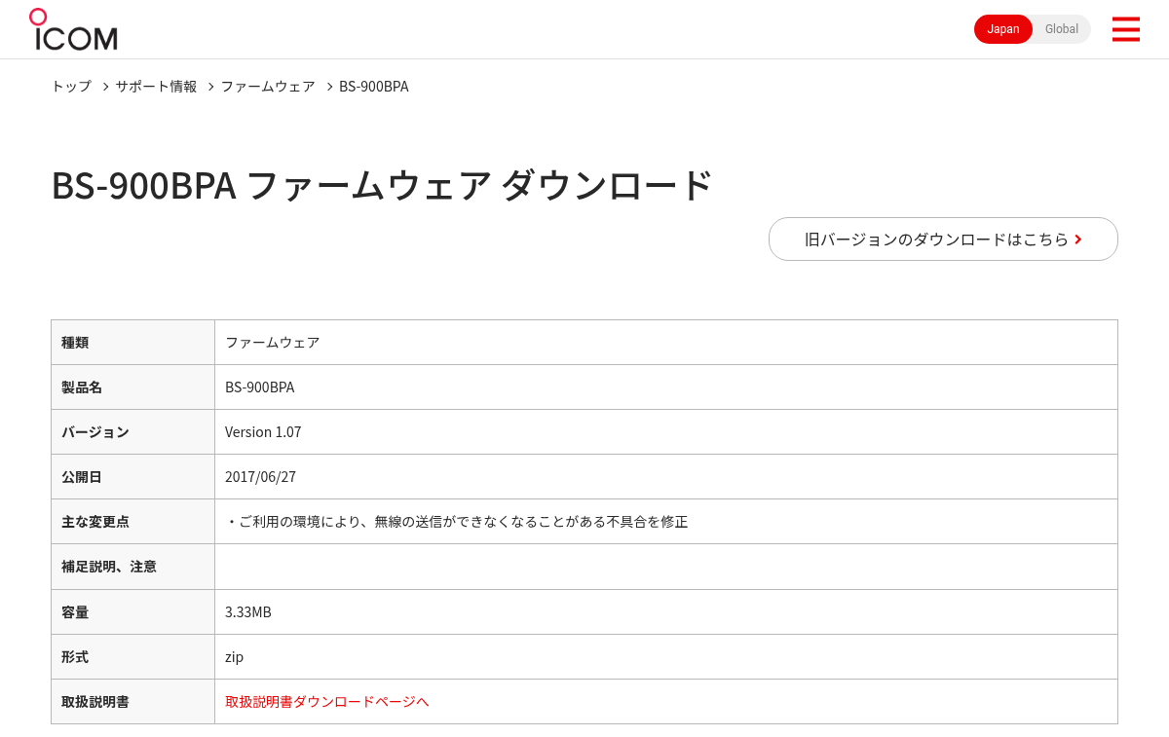Screen dimensions: 1169x737
Task: Switch region to Japan
Action: click(x=1003, y=29)
